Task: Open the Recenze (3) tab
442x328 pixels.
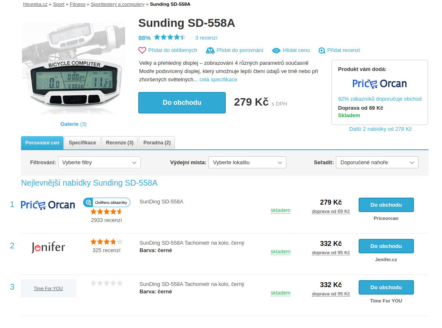Action: pyautogui.click(x=120, y=143)
